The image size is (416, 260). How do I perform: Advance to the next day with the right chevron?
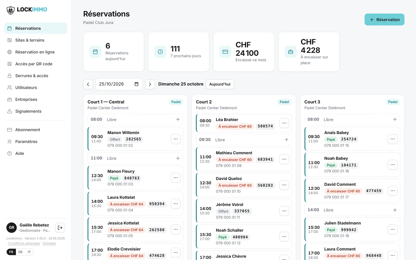[150, 84]
